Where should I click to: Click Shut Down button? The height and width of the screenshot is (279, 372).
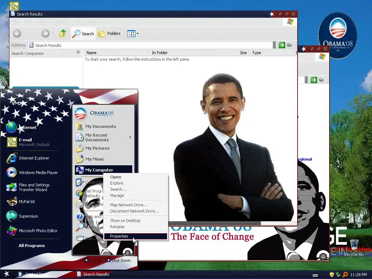(119, 260)
